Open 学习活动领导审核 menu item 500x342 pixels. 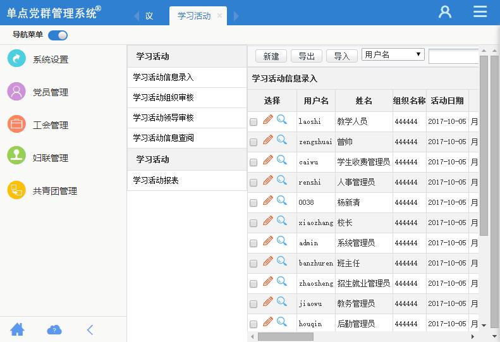click(187, 118)
